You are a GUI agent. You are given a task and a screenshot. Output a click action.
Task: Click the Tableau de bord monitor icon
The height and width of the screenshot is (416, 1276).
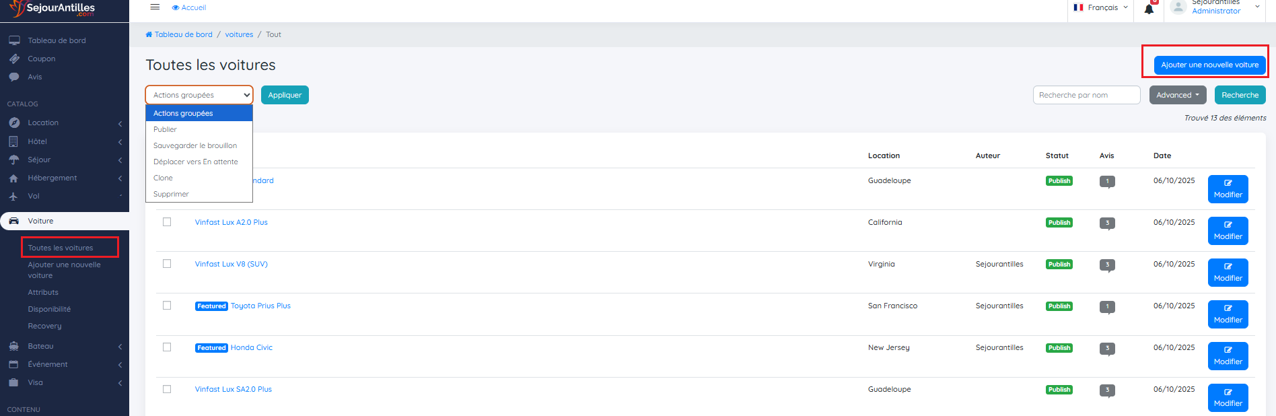click(14, 40)
